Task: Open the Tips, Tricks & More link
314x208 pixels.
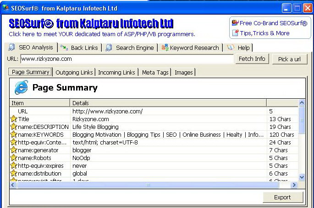Action: point(265,33)
